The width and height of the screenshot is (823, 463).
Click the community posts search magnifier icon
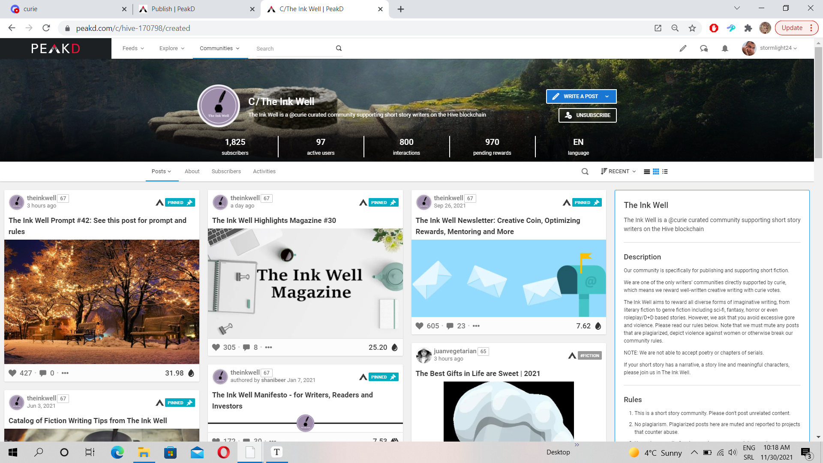(x=585, y=171)
